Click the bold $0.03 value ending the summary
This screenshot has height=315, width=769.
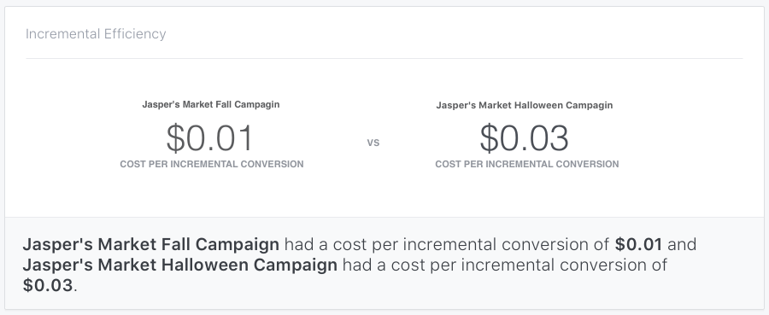coord(48,285)
